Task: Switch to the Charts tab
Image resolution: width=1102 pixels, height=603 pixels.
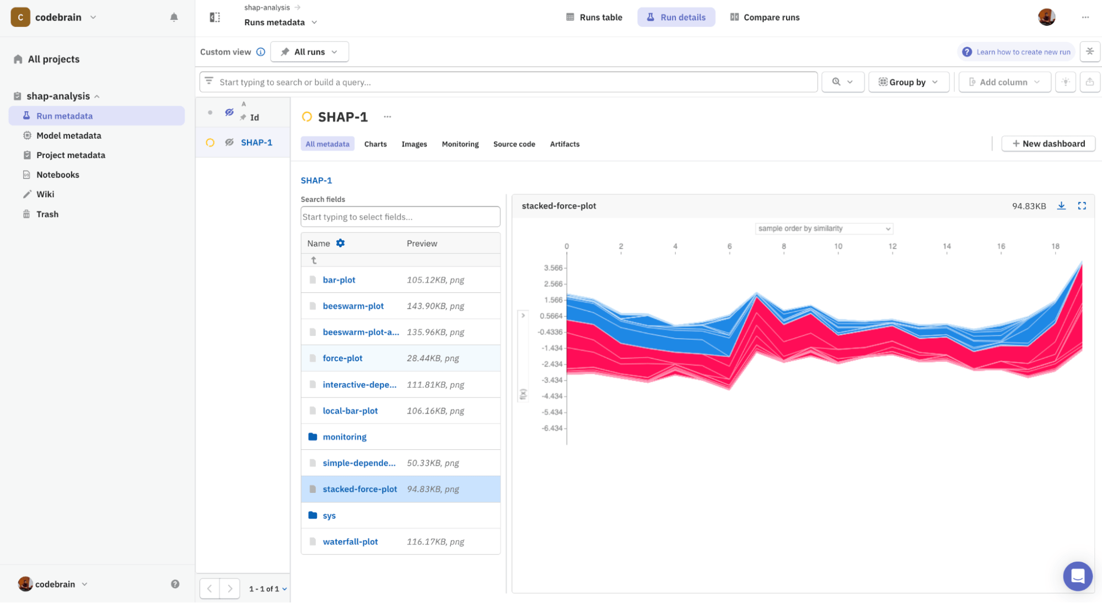Action: [375, 144]
